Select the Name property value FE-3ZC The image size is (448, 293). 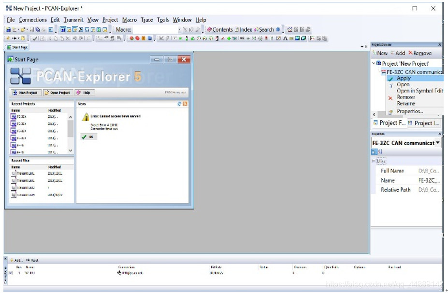(x=429, y=180)
